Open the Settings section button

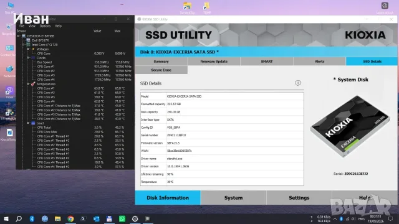(299, 198)
